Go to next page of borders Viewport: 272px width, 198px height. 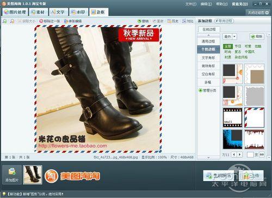pyautogui.click(x=240, y=154)
